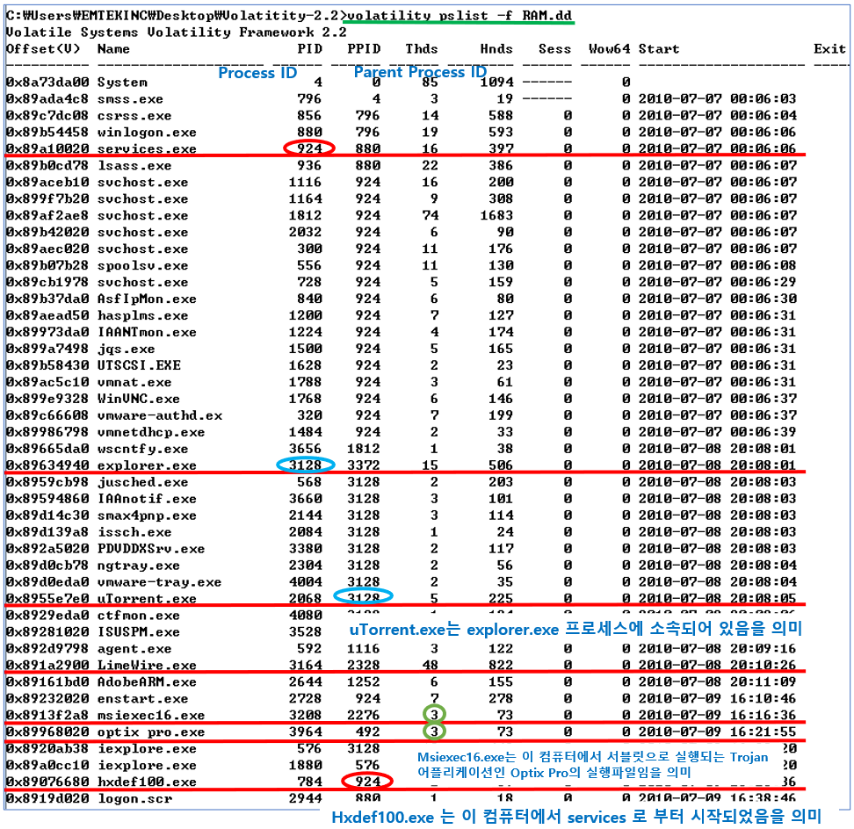Click the 'Offset(V)' column header

click(x=43, y=49)
